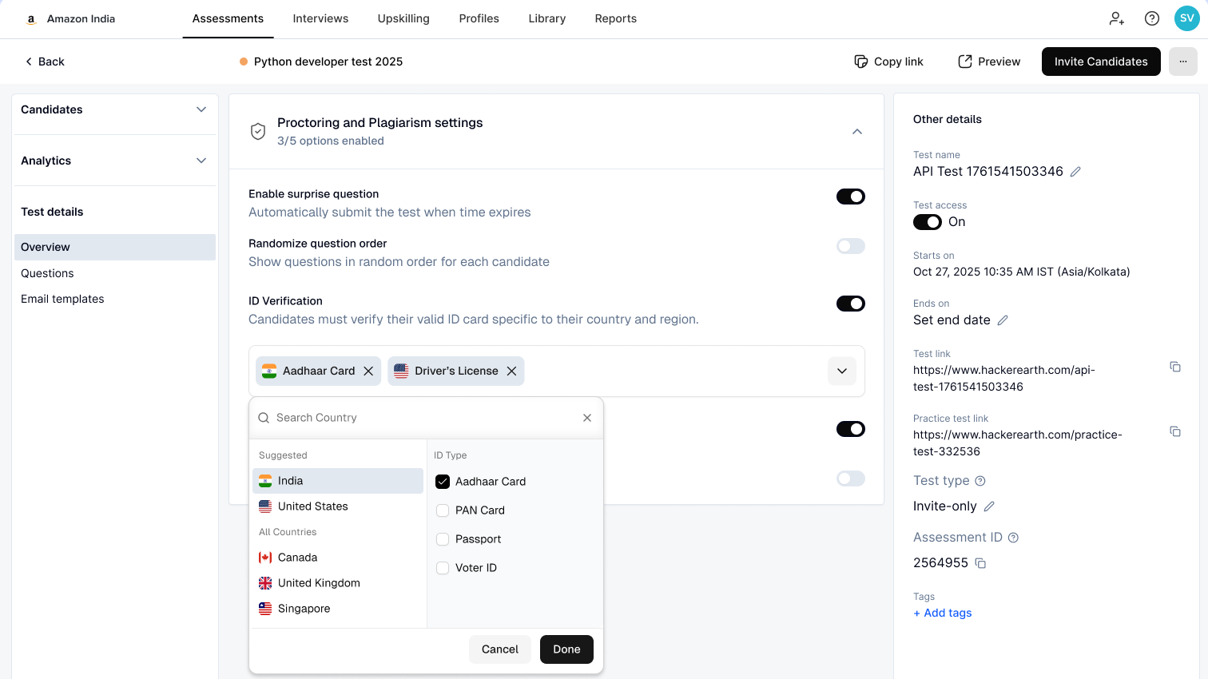The height and width of the screenshot is (679, 1208).
Task: Turn off the Test access toggle
Action: 927,222
